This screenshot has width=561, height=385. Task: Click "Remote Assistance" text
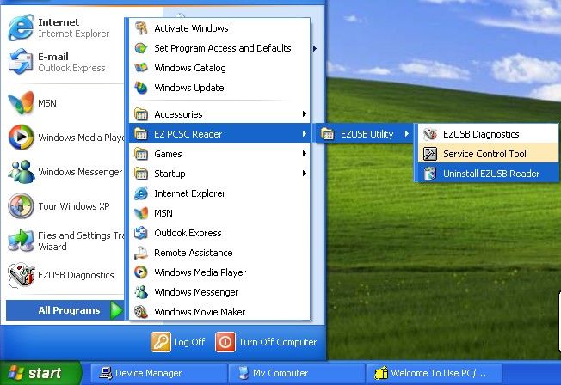194,253
